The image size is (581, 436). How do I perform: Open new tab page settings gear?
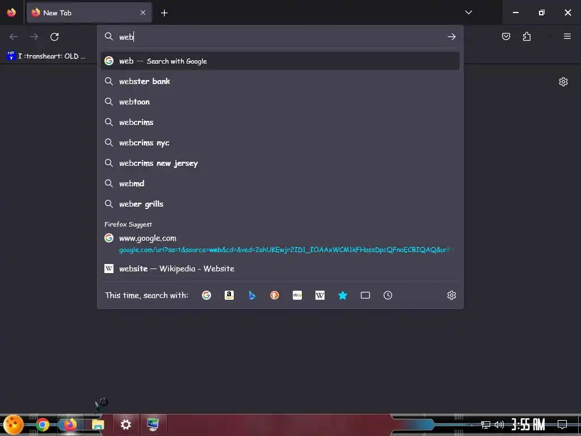563,82
